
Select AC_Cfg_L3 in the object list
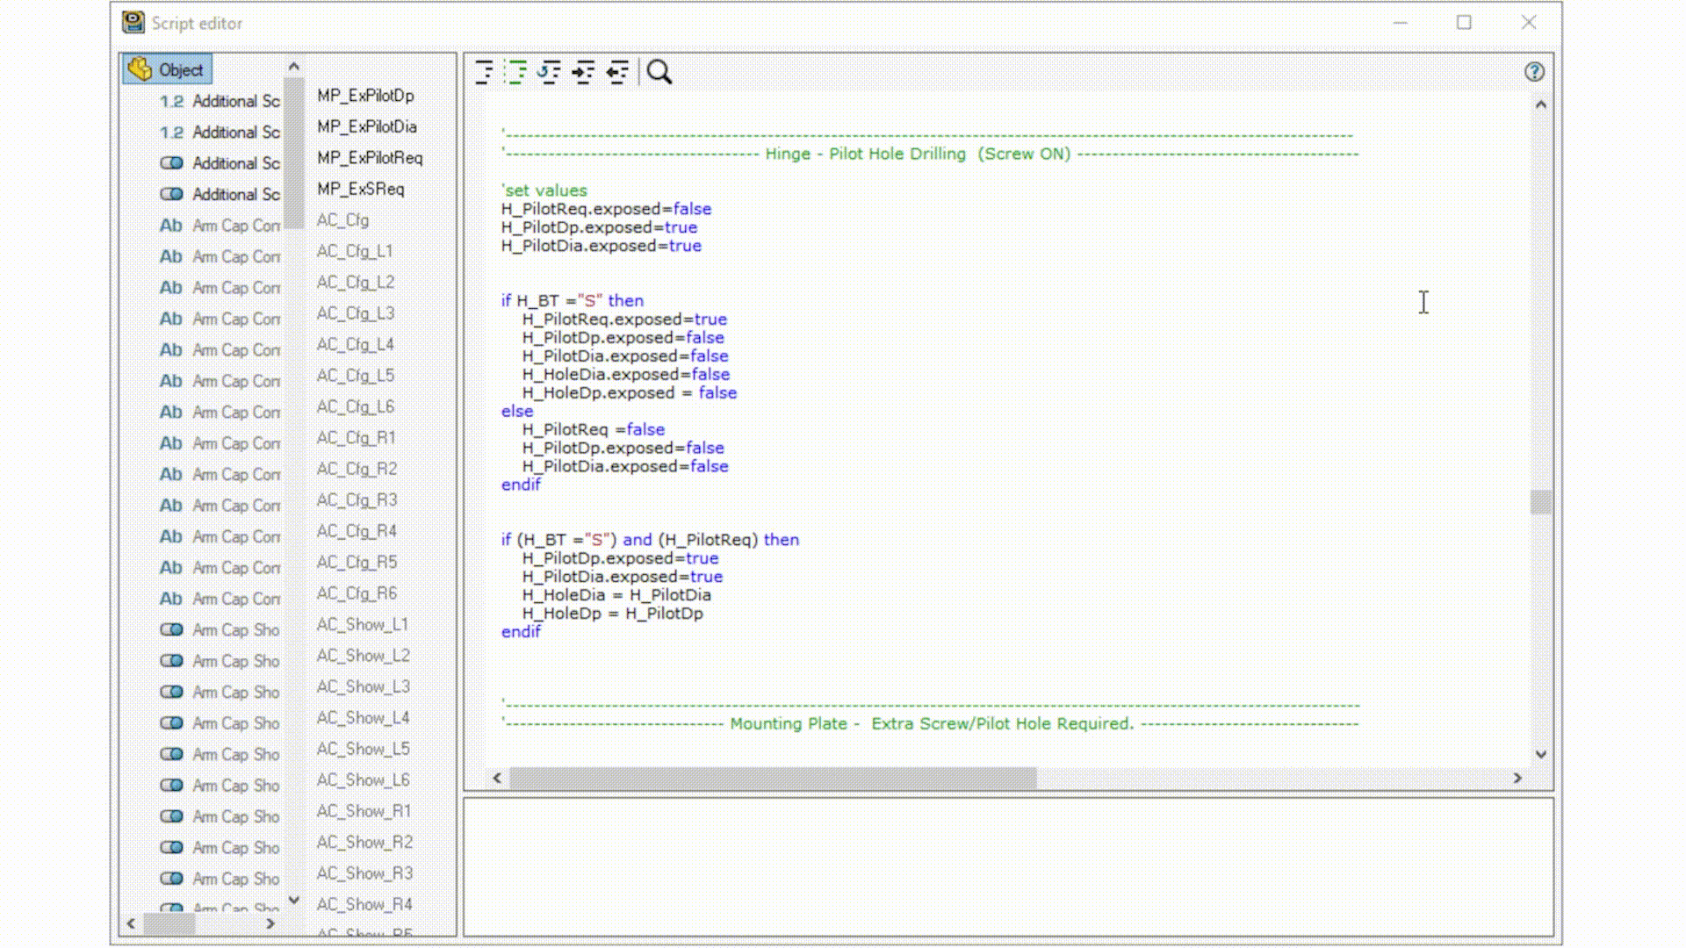tap(356, 313)
